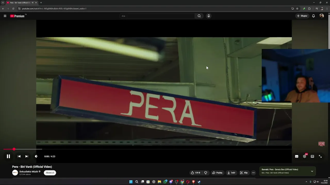This screenshot has width=330, height=185.
Task: Open the YouTube account avatar menu
Action: 321,16
